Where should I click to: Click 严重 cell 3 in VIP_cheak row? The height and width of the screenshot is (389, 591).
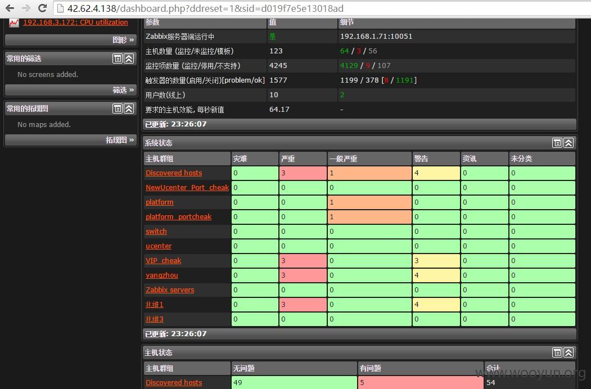coord(303,261)
